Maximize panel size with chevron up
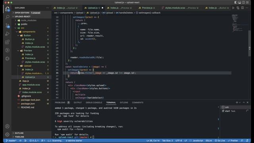 click(244, 102)
